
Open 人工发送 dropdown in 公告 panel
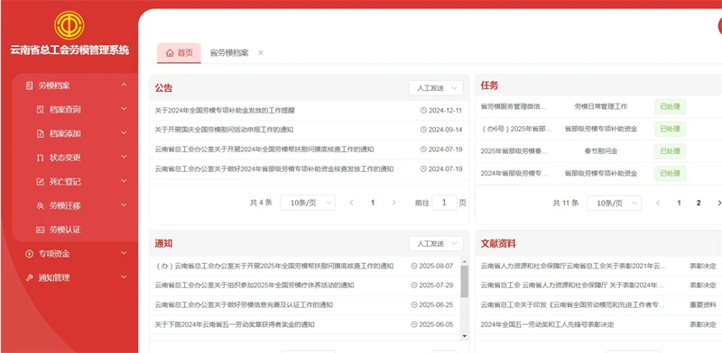click(x=436, y=87)
